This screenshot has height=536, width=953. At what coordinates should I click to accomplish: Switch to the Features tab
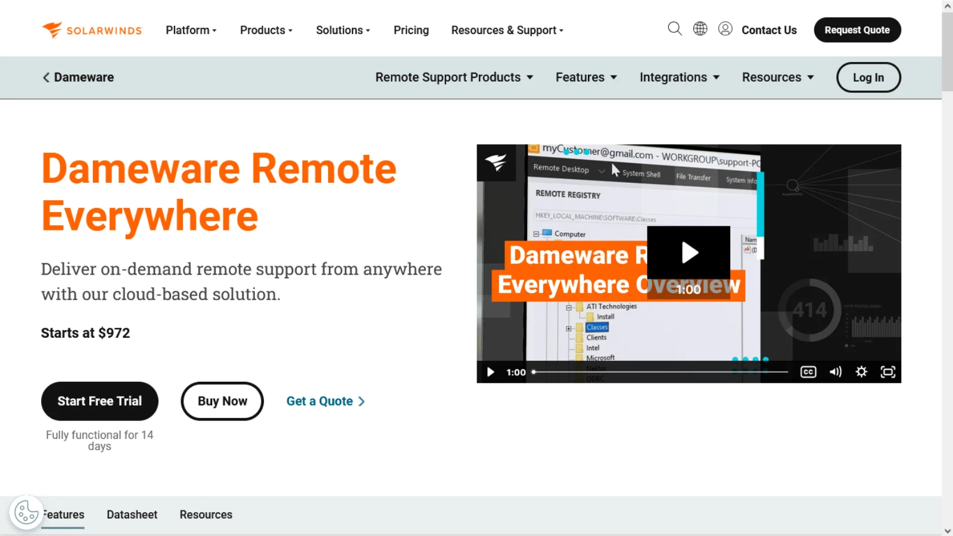click(x=63, y=515)
